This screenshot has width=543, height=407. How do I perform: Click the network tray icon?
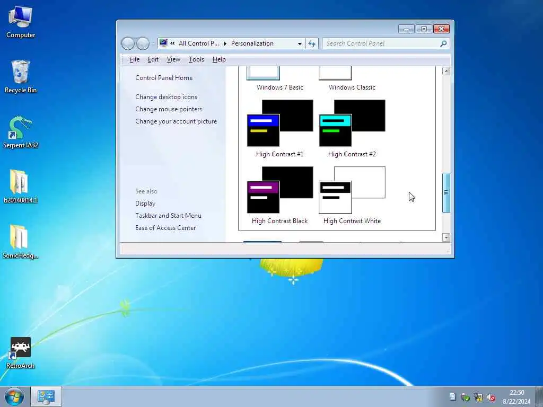[478, 397]
